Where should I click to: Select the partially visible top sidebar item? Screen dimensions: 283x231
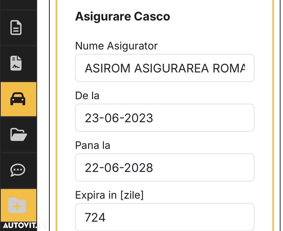point(19,4)
